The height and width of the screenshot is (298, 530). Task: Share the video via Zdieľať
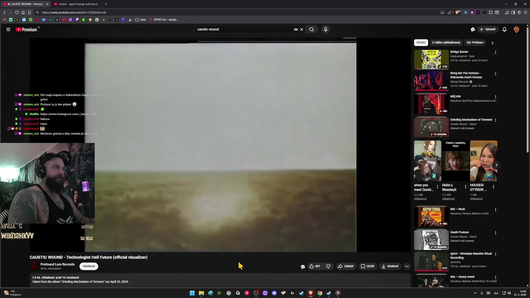346,266
